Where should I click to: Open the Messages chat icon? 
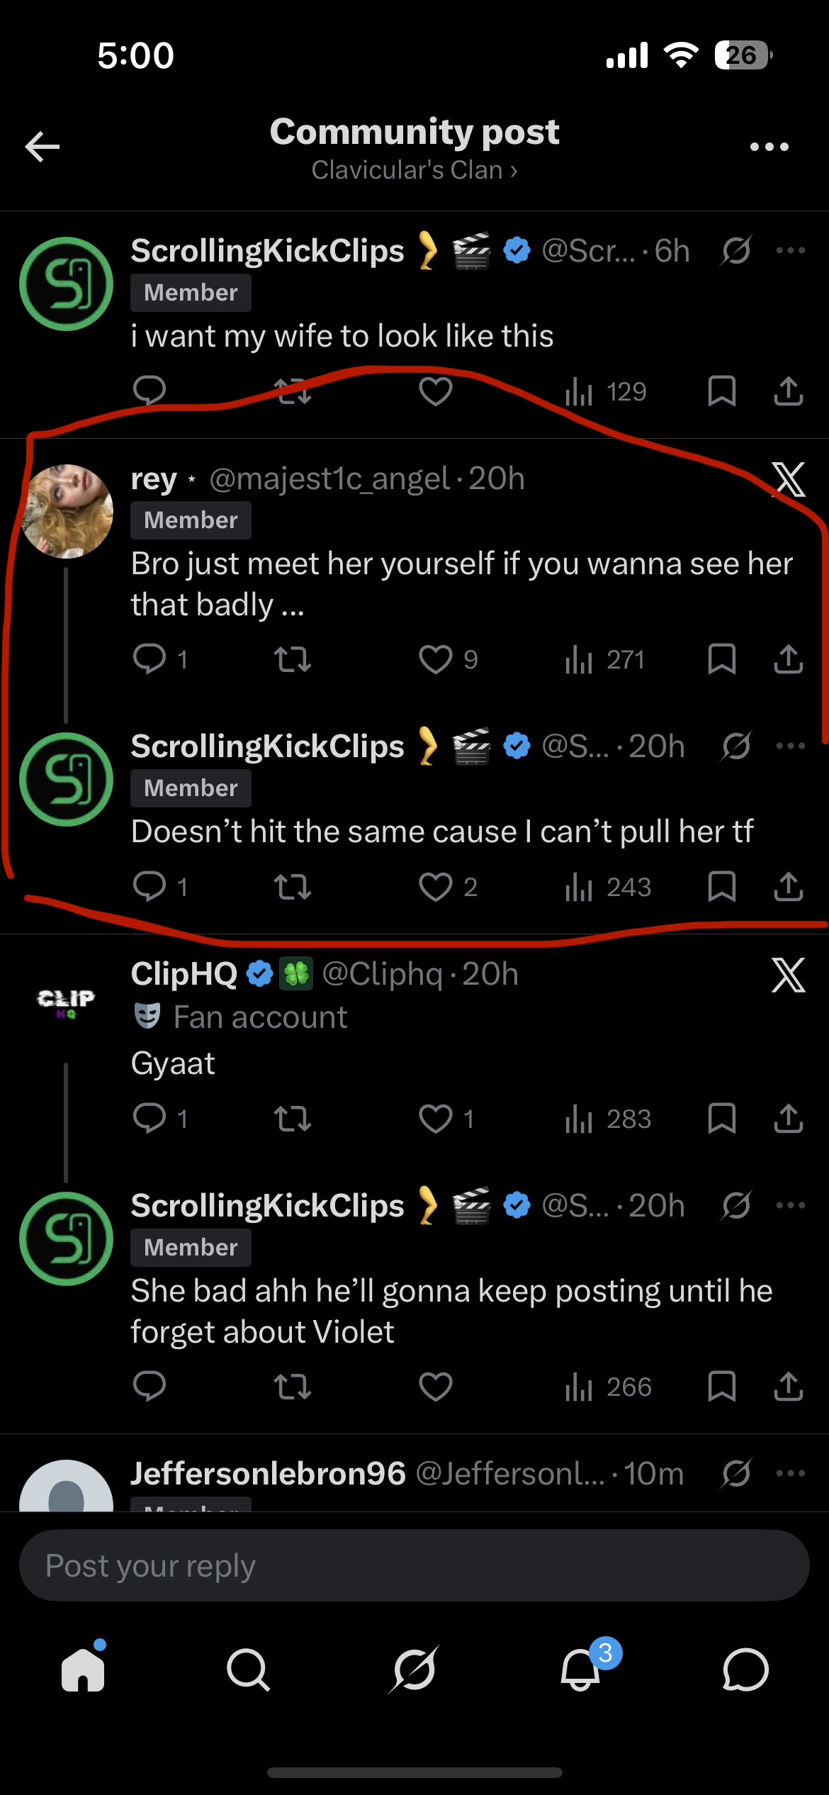click(745, 1670)
